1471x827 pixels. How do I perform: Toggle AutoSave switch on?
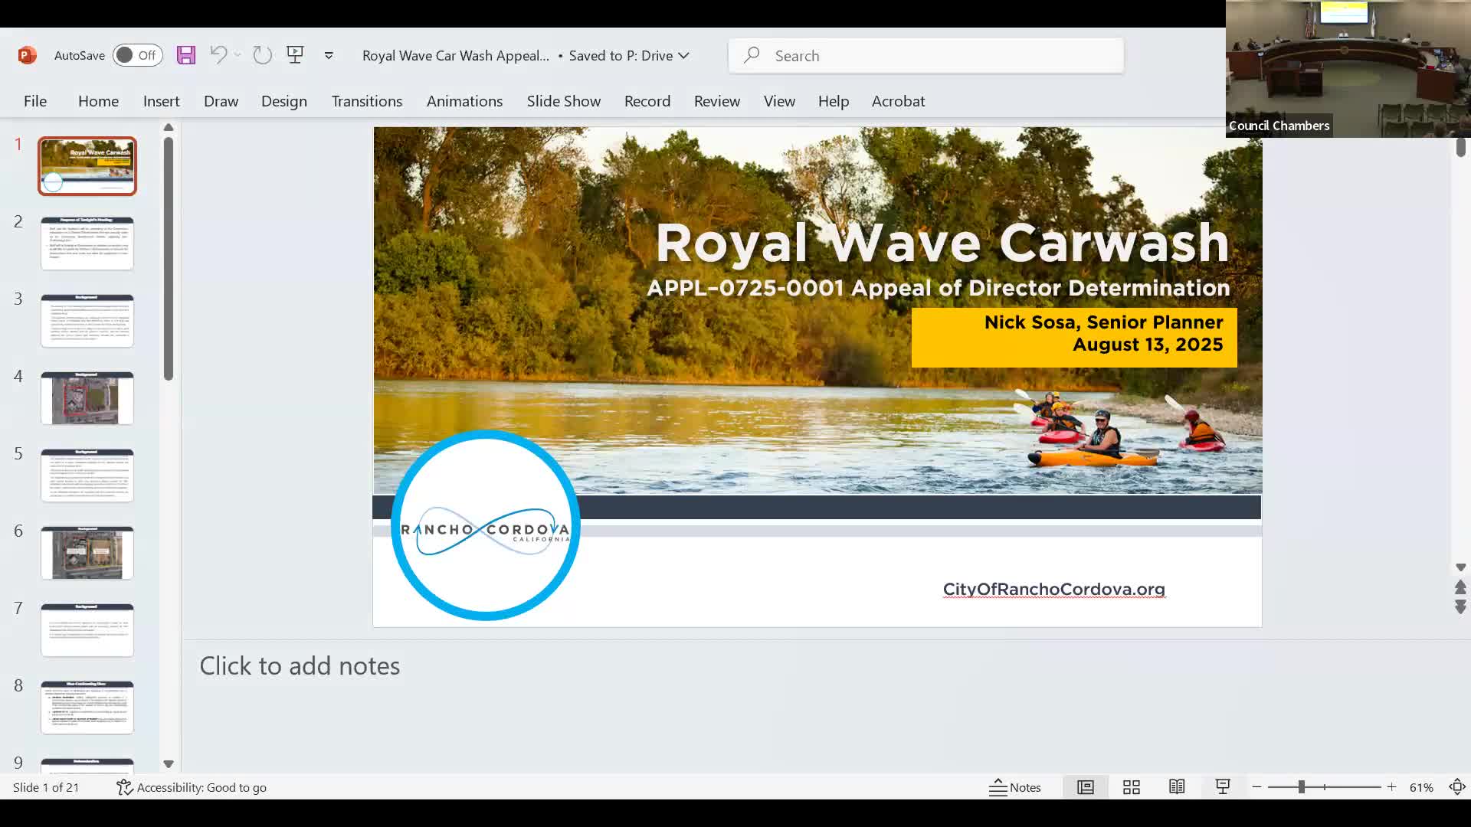137,55
